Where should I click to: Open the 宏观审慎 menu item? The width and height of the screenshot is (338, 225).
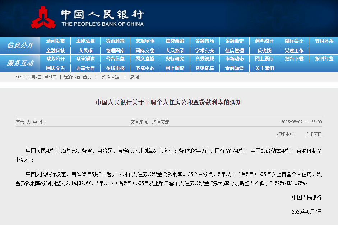pos(145,41)
